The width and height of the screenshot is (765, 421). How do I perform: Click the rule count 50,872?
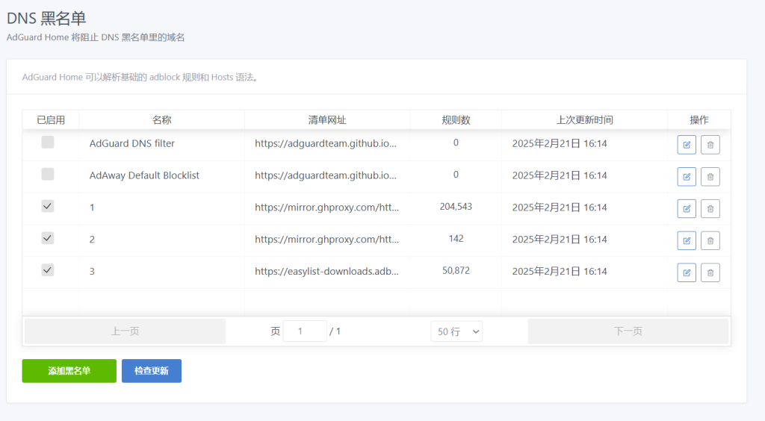[x=456, y=270]
